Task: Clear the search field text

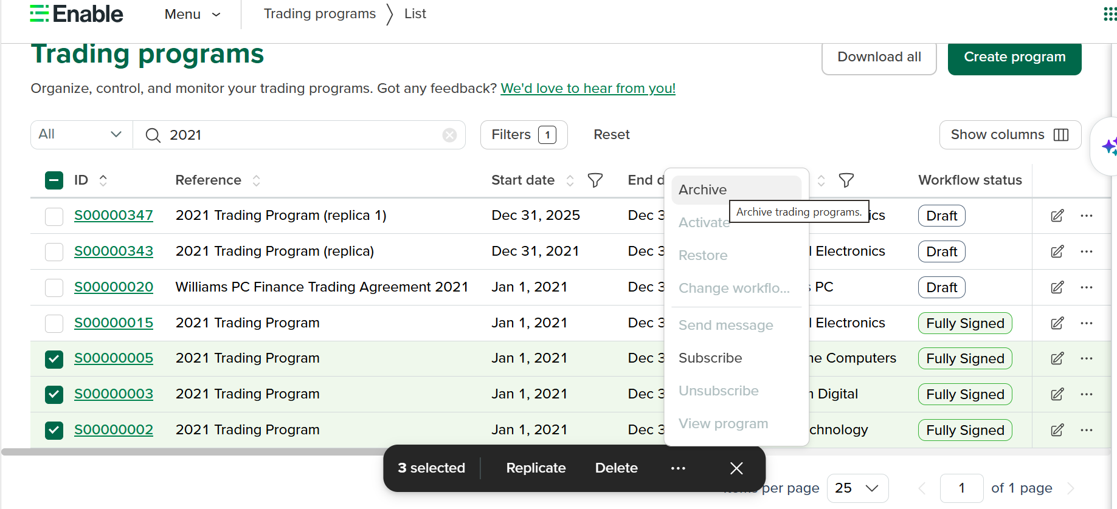Action: [449, 135]
